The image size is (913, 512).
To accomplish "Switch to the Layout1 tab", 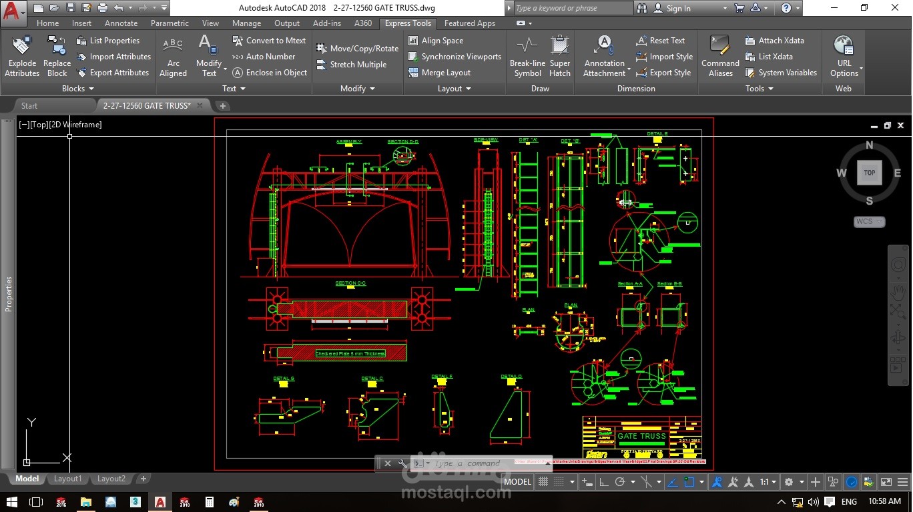I will pyautogui.click(x=67, y=479).
